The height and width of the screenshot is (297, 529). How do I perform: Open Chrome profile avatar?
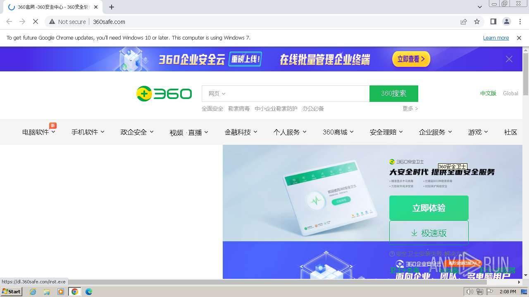tap(506, 21)
